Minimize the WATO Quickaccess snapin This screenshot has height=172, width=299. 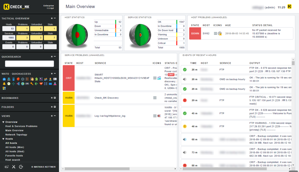[x=55, y=73]
